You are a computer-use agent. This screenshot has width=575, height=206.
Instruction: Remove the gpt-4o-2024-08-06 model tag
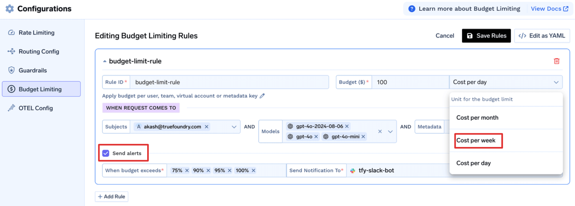pos(347,126)
